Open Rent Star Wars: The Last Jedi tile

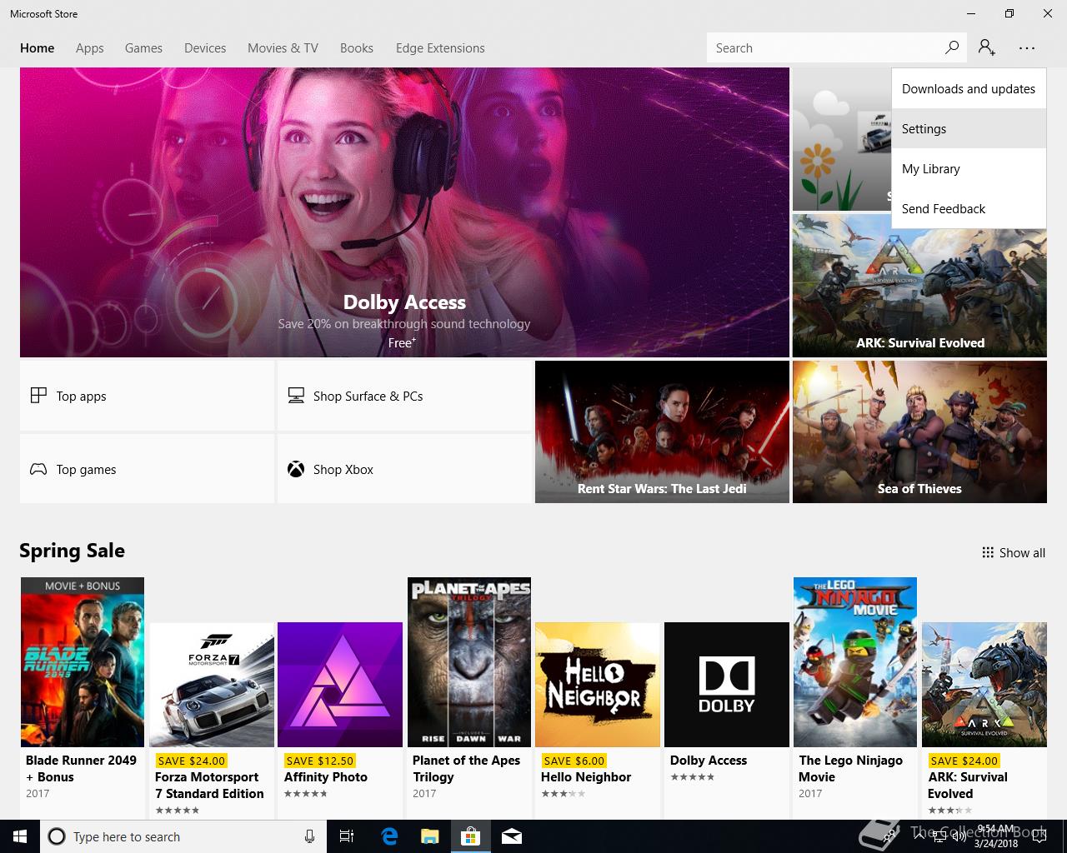662,431
